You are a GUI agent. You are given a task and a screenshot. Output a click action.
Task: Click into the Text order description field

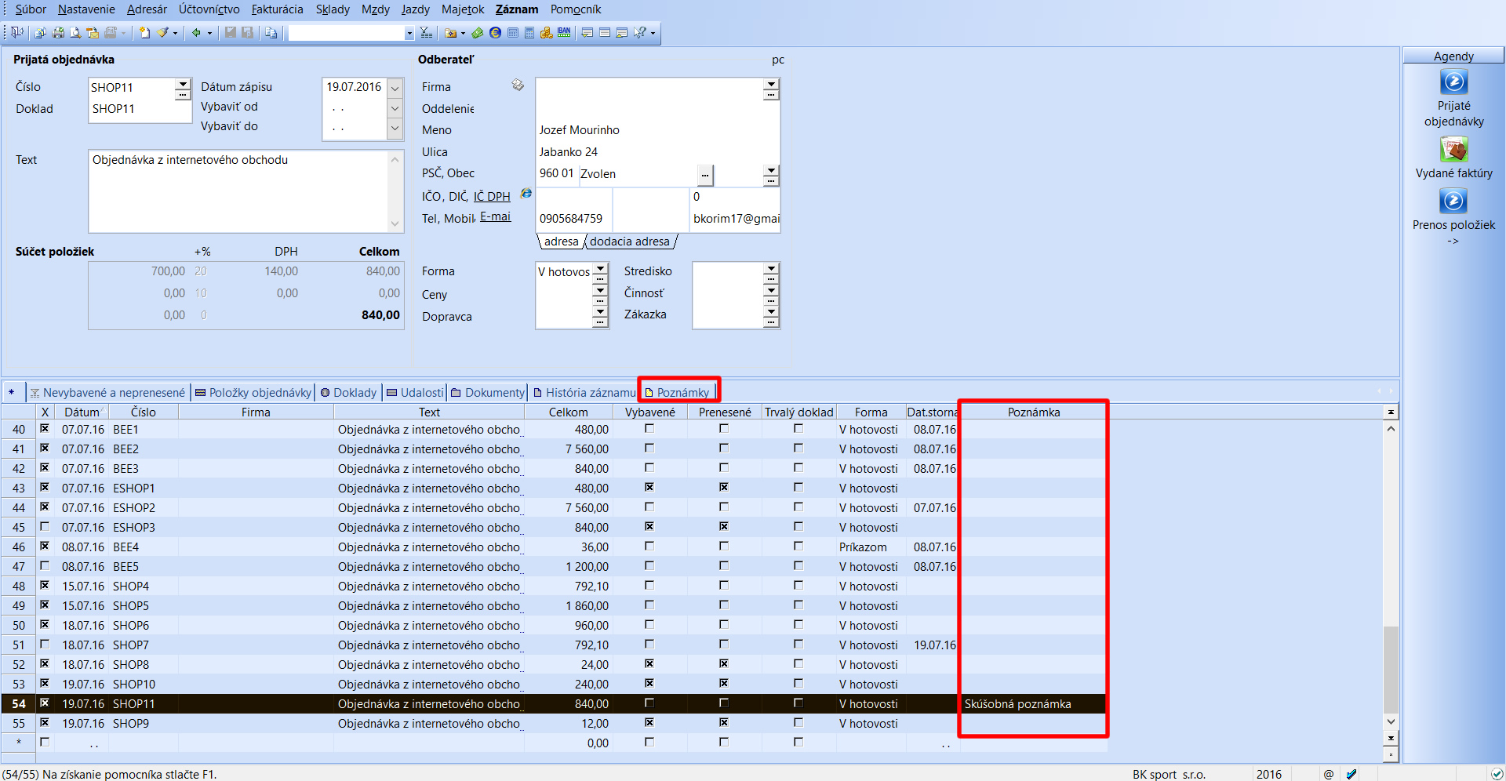click(x=239, y=191)
